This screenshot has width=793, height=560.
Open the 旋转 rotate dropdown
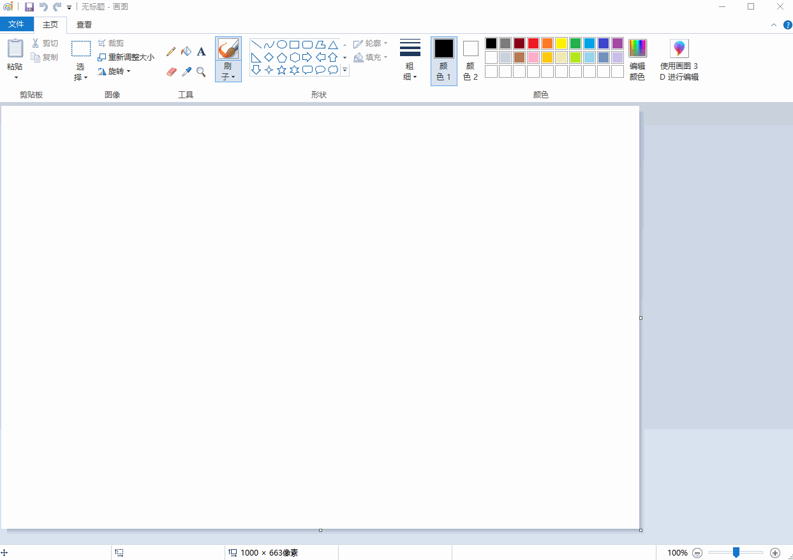[x=114, y=71]
